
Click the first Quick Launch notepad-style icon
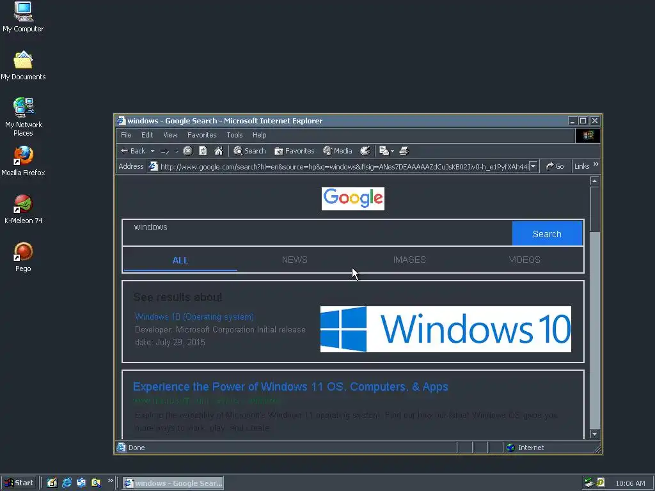tap(52, 483)
